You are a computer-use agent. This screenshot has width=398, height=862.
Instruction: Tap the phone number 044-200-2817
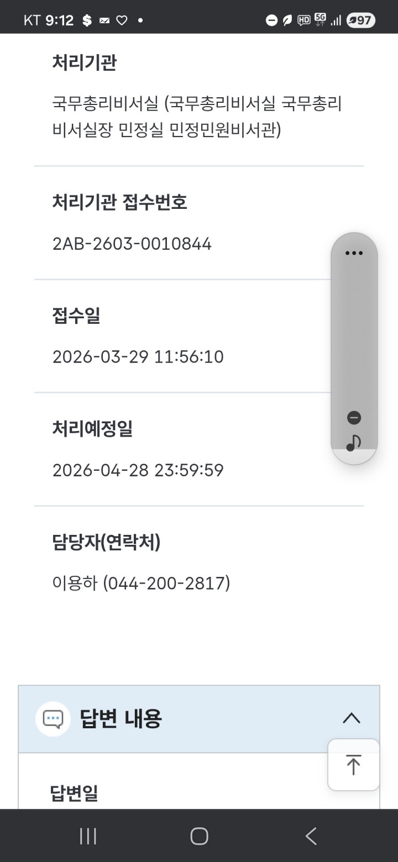pos(167,583)
